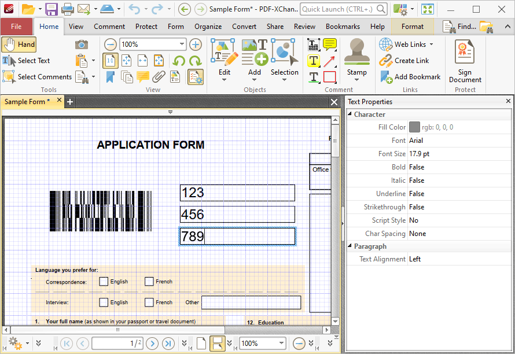Select the red Rectangle comment tool
Viewport: 515px width, 354px height.
click(330, 77)
